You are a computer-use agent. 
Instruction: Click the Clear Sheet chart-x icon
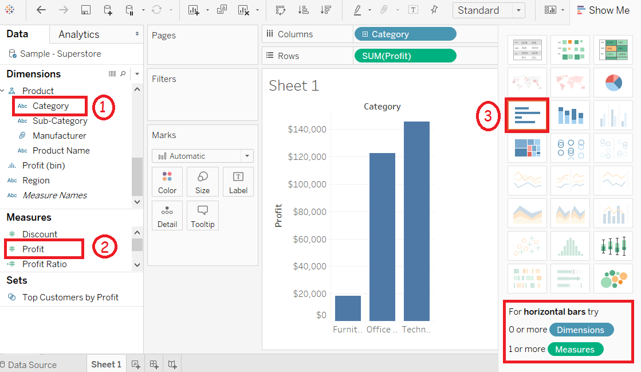point(243,10)
